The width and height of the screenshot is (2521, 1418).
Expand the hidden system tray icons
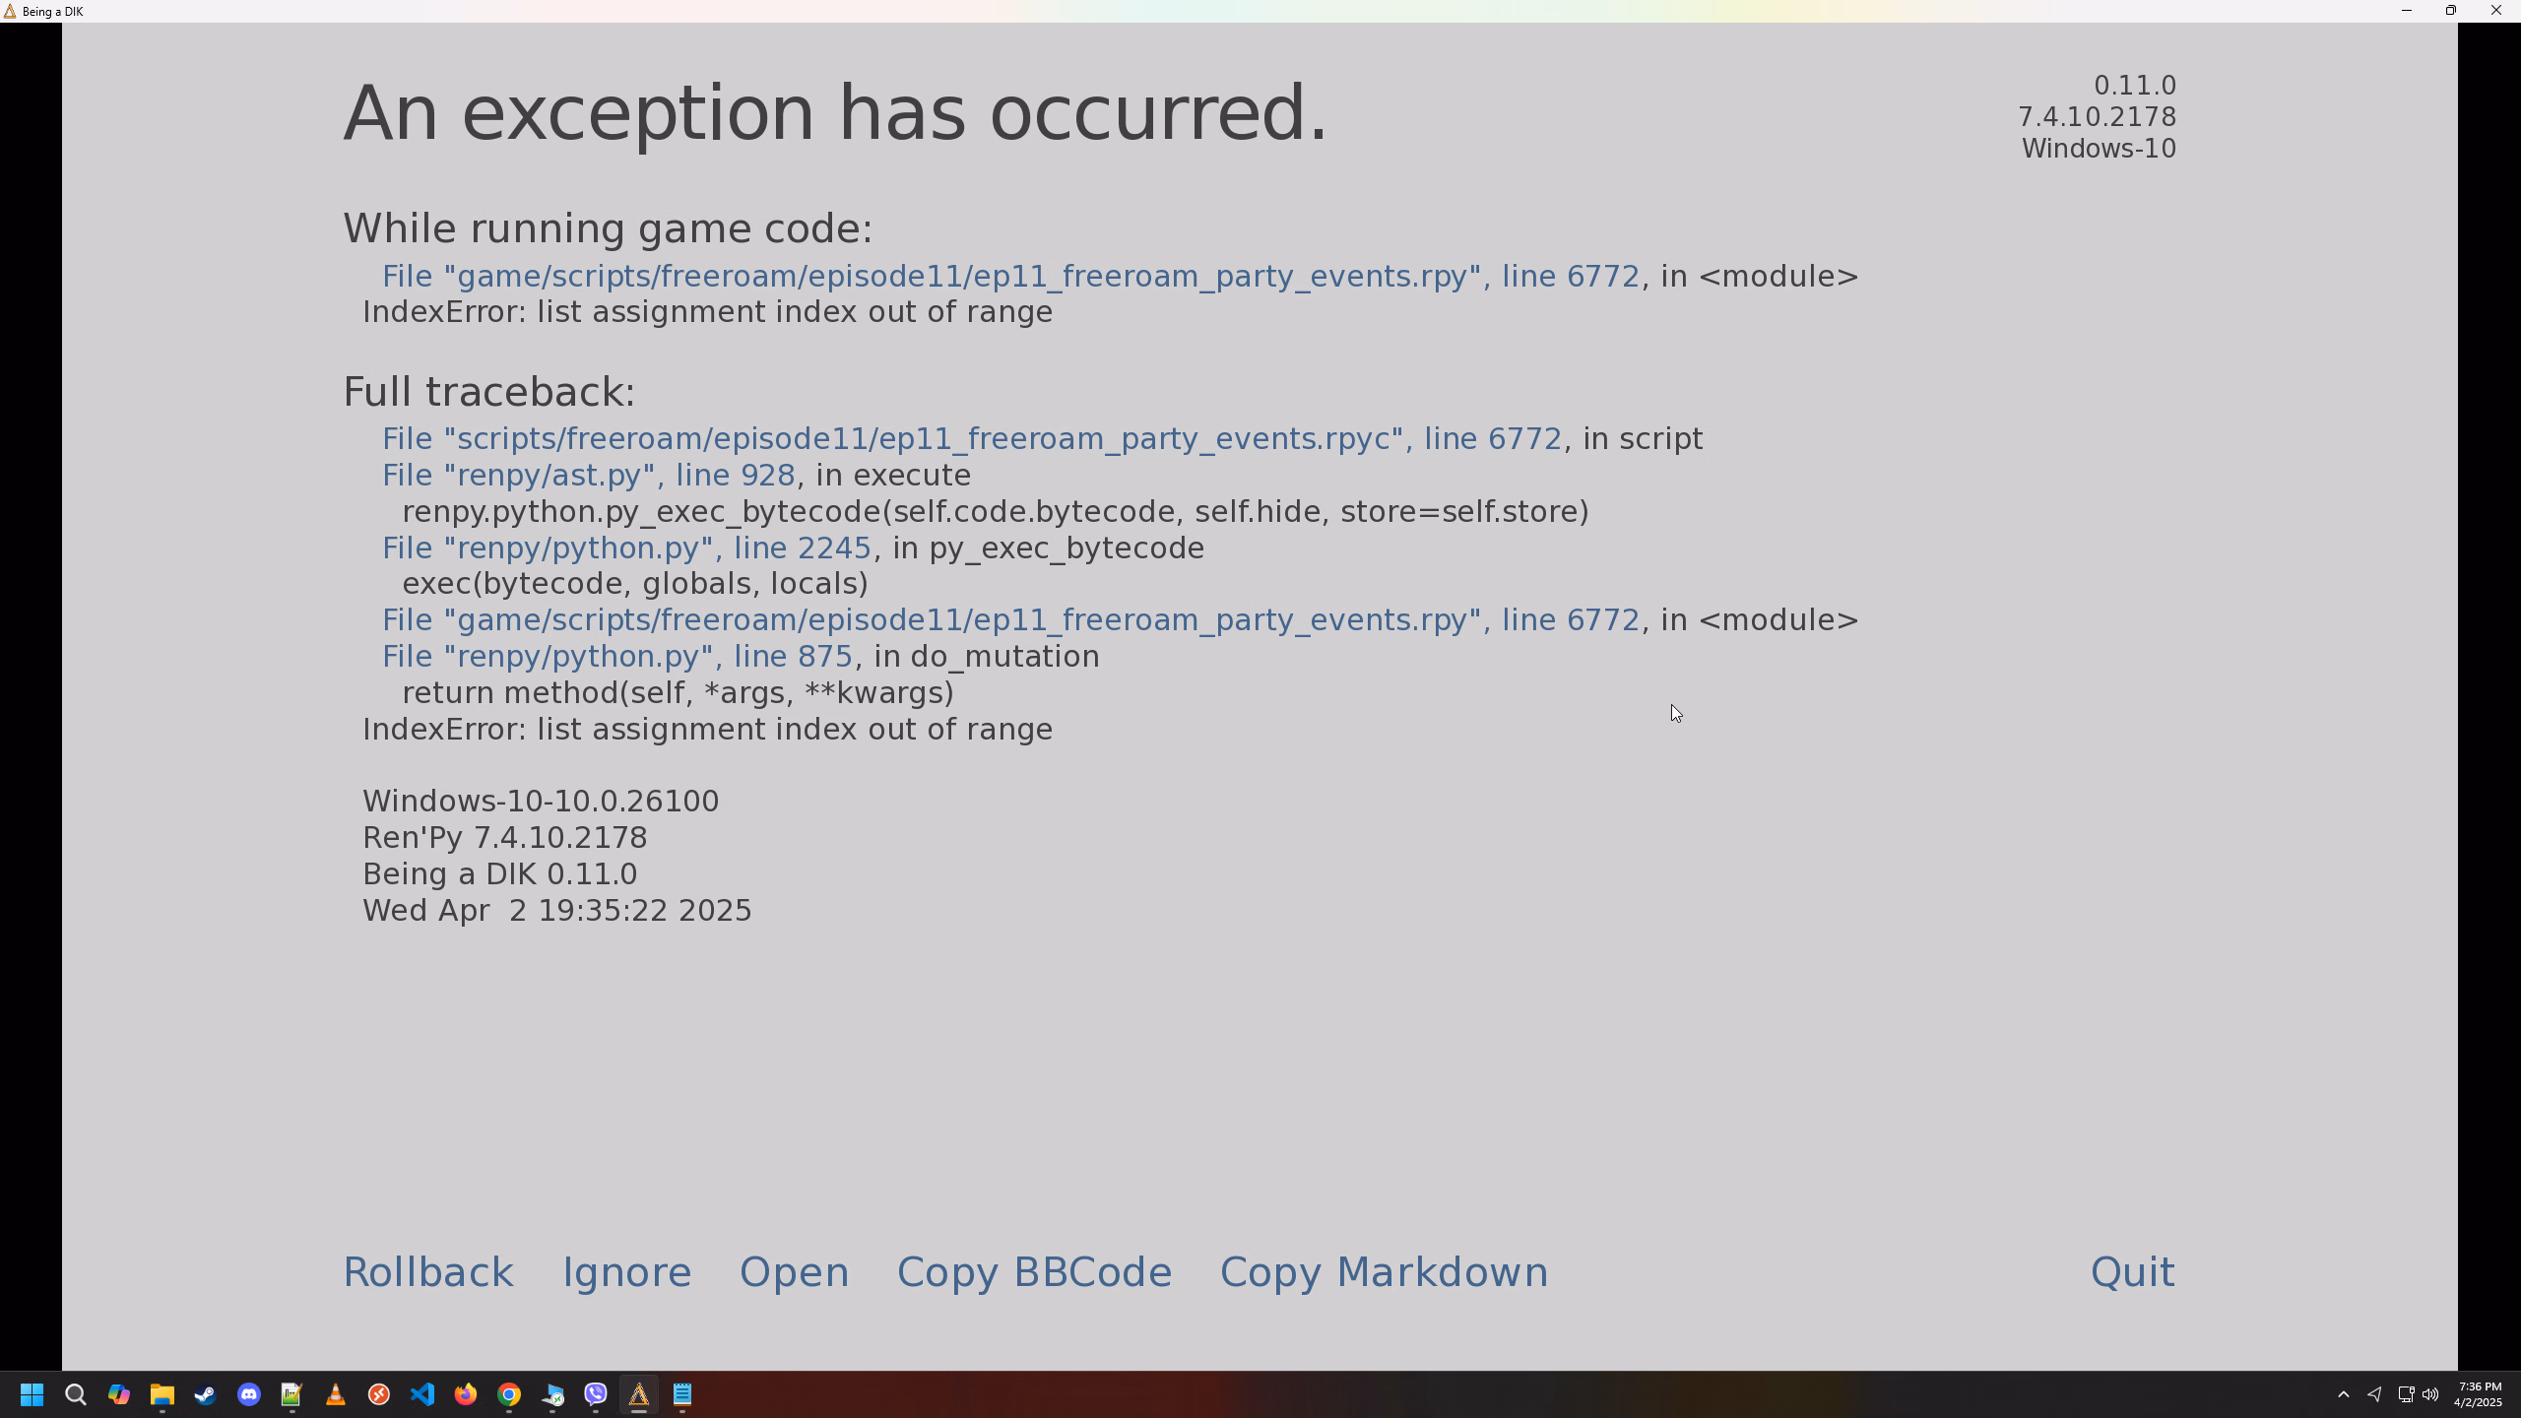tap(2343, 1395)
